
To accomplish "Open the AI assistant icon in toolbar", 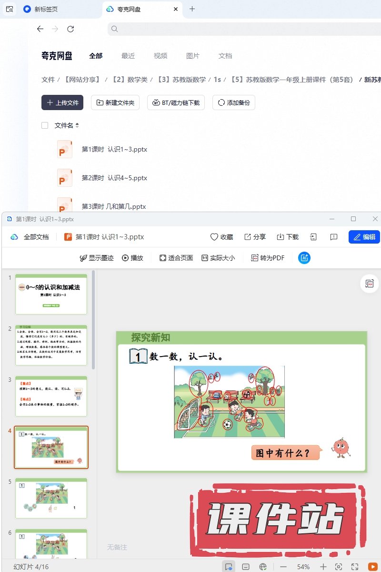I will click(x=304, y=258).
